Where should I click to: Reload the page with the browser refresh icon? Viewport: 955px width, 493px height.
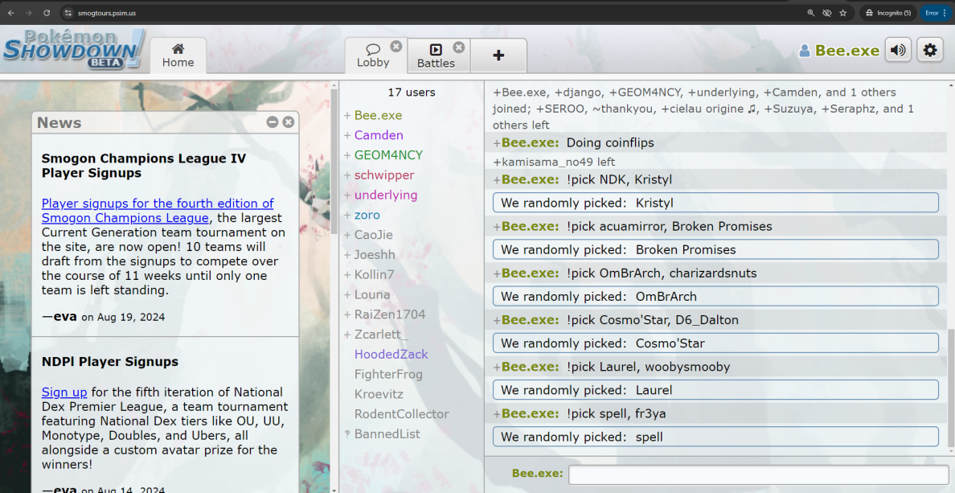pos(47,13)
